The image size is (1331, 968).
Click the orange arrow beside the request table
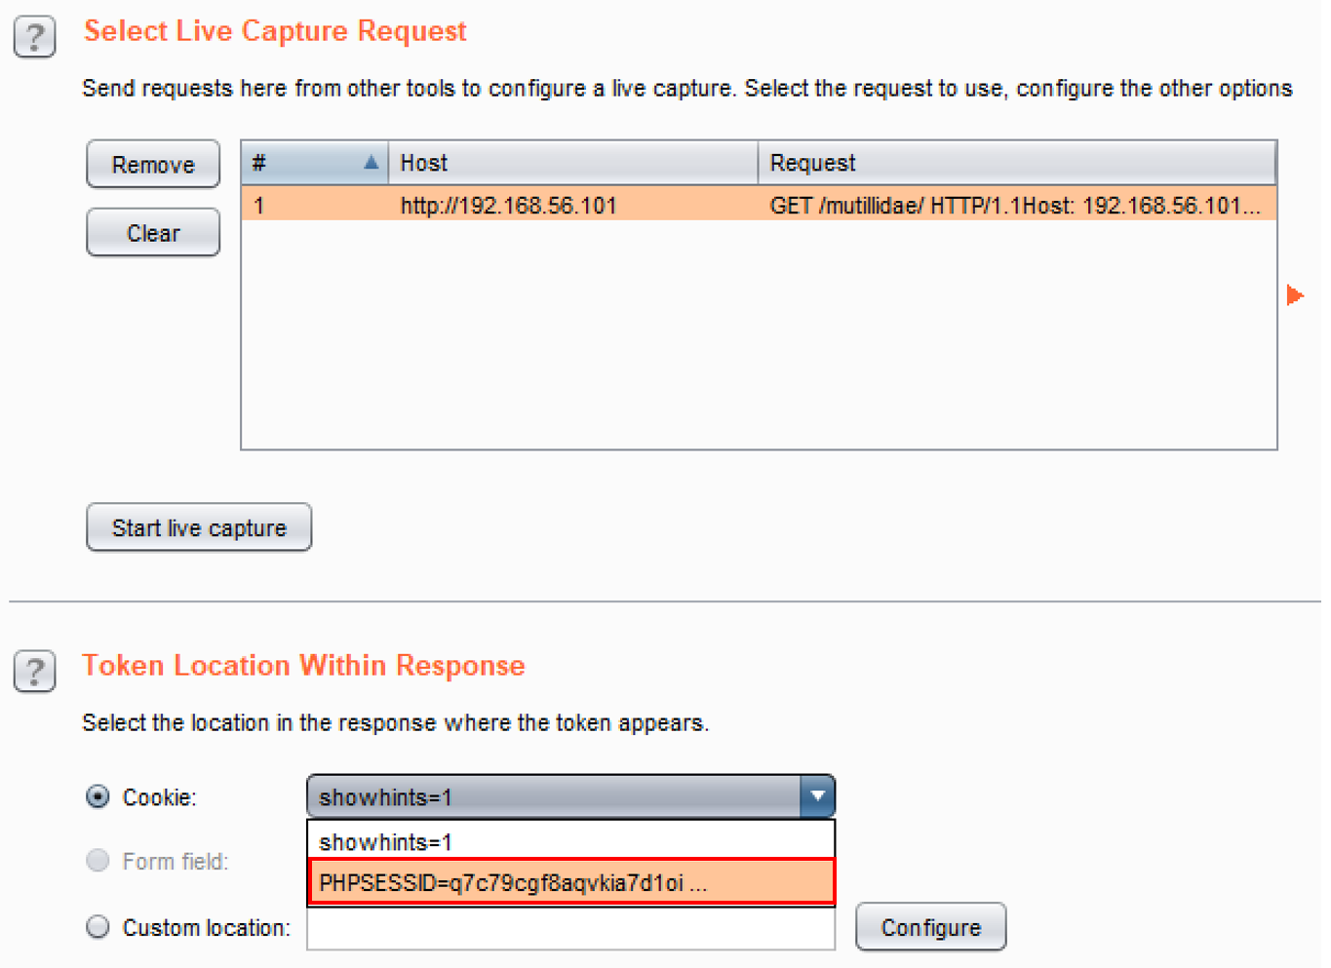click(1295, 295)
